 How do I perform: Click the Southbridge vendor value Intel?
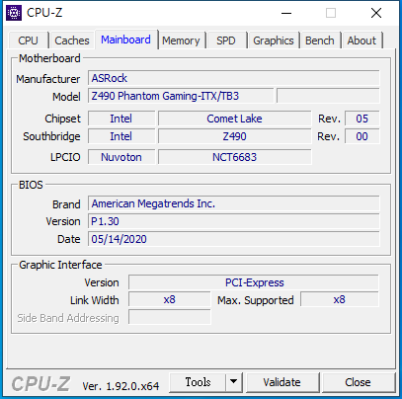pos(121,136)
